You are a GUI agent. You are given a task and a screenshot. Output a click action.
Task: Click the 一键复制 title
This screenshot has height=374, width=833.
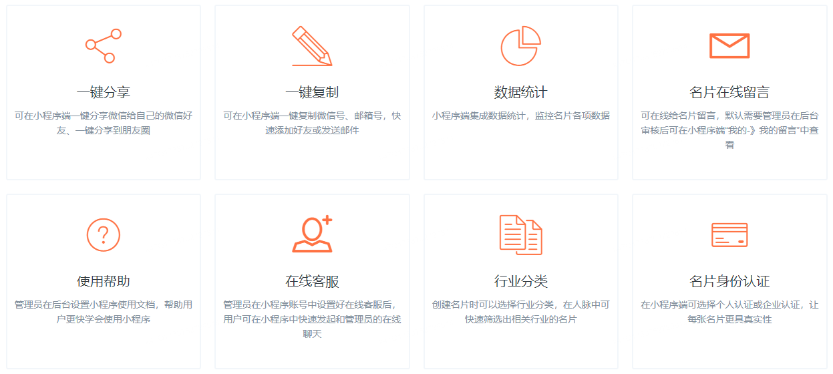coord(312,92)
